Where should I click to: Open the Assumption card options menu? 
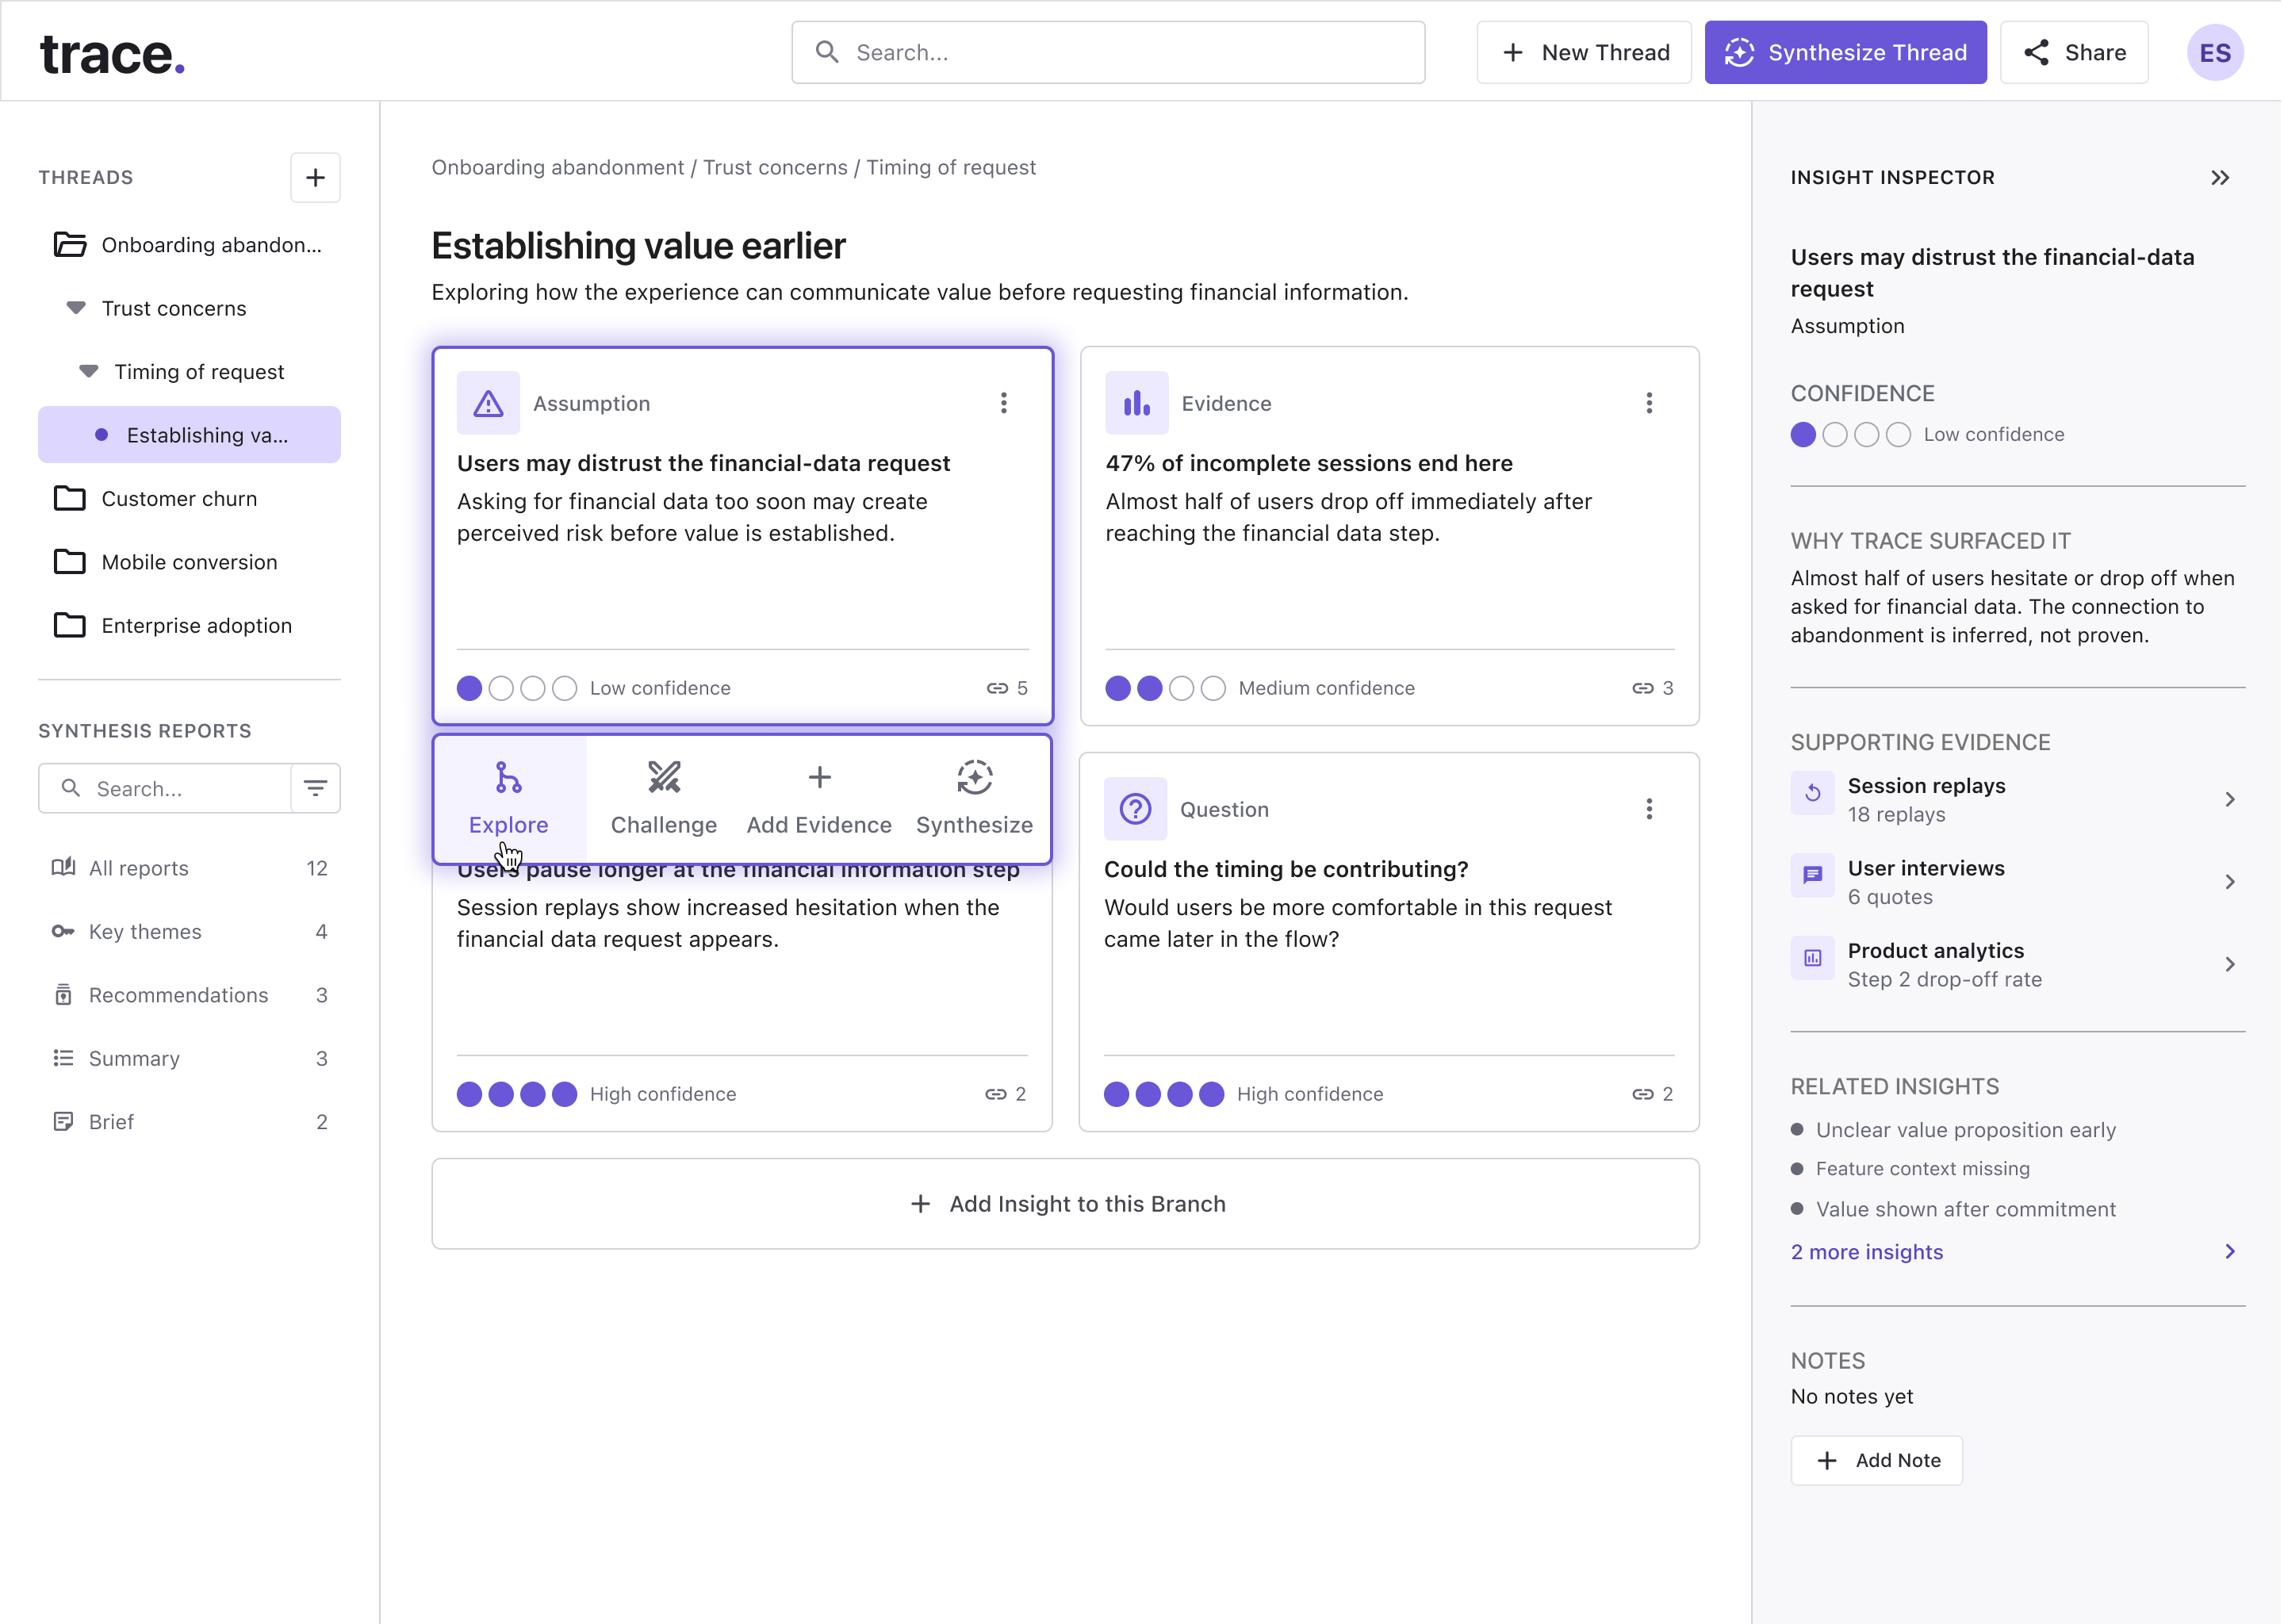(x=1003, y=403)
